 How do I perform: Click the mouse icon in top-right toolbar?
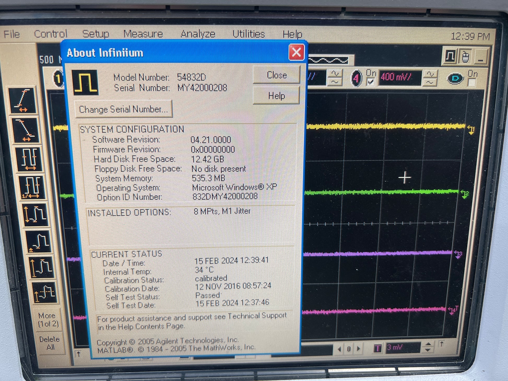(465, 57)
